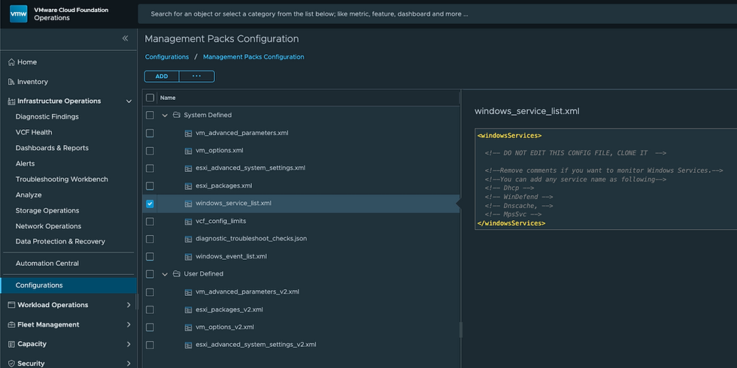This screenshot has width=737, height=368.
Task: Uncheck the windows_service_list.xml checkbox
Action: pyautogui.click(x=150, y=204)
